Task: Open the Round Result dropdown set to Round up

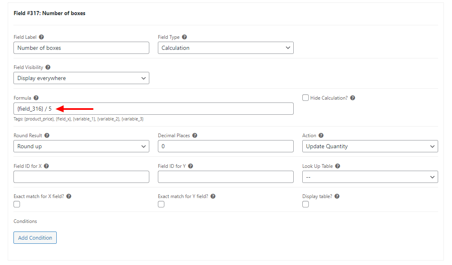Action: [81, 146]
